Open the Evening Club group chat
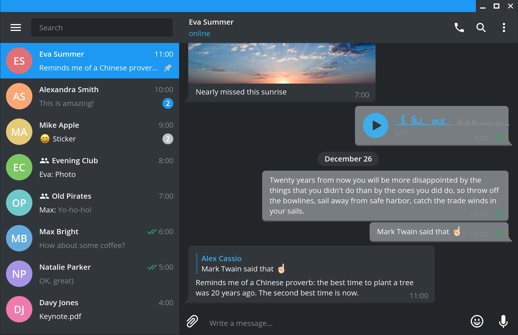The width and height of the screenshot is (518, 335). click(90, 167)
